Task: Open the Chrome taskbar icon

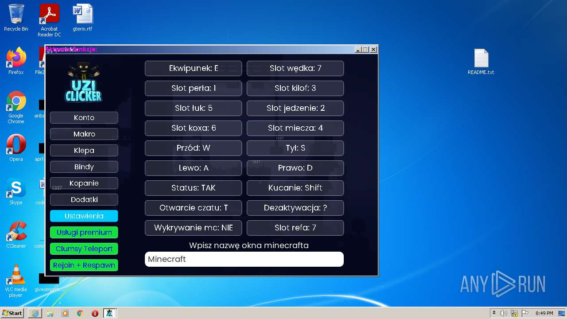Action: click(x=80, y=313)
